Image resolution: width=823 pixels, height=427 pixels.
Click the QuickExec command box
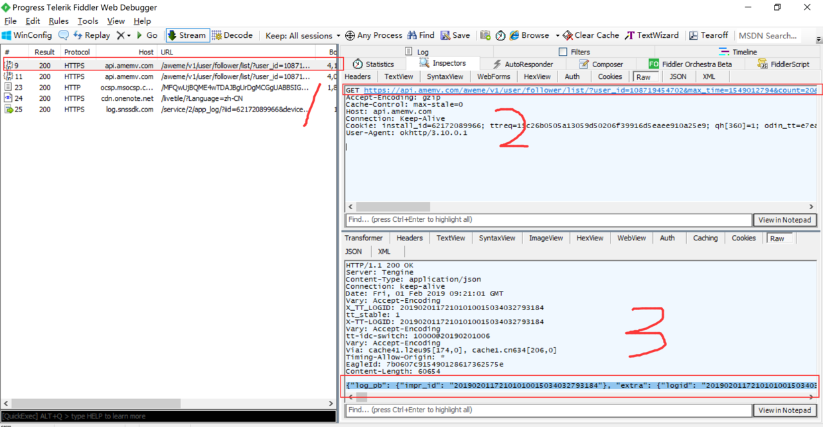pos(169,416)
